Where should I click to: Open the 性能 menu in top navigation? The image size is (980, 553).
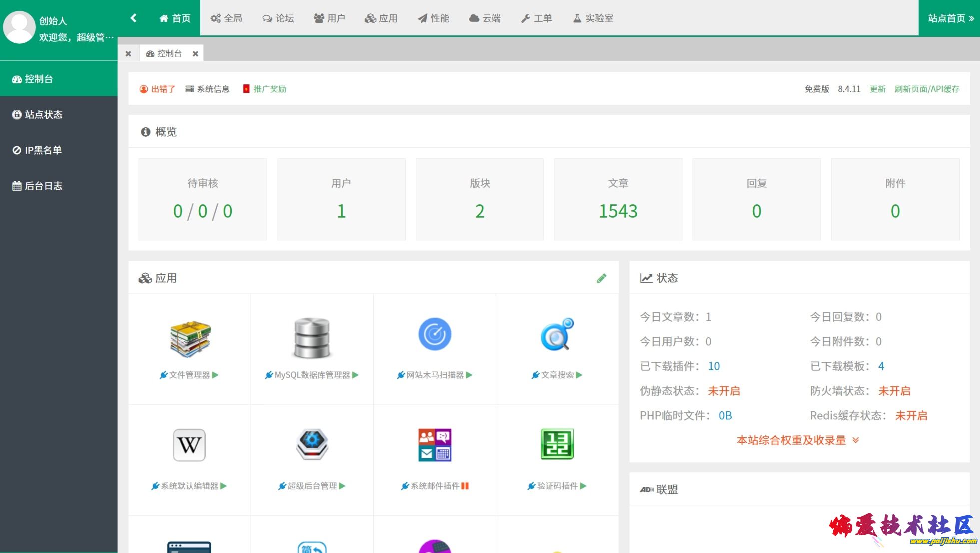433,18
